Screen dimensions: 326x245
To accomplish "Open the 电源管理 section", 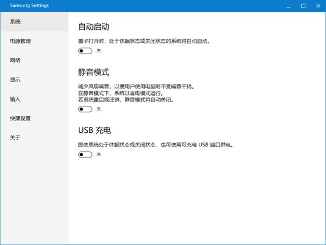I will pyautogui.click(x=34, y=41).
